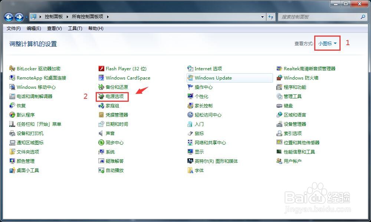Open 英特尔(R) 图形和媒体 link
371x222 pixels.
point(216,161)
